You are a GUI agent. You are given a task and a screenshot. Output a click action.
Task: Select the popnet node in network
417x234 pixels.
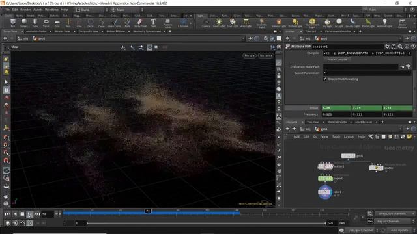(325, 179)
